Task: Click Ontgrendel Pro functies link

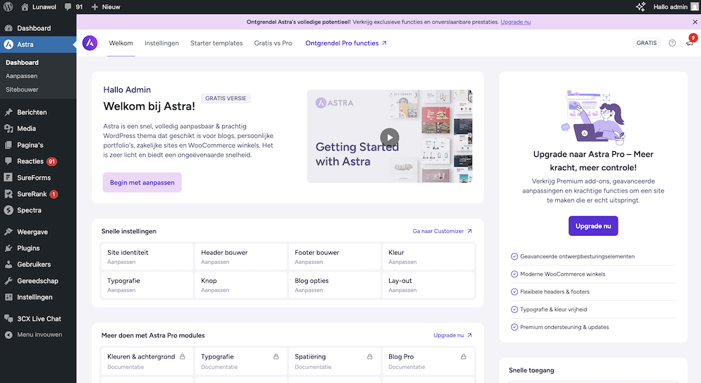Action: coord(346,43)
